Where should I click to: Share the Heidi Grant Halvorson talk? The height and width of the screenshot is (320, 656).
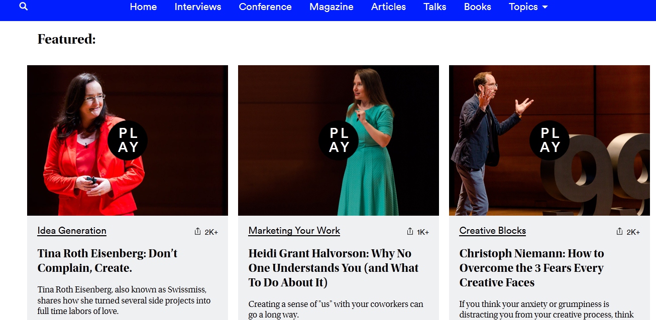(x=417, y=232)
